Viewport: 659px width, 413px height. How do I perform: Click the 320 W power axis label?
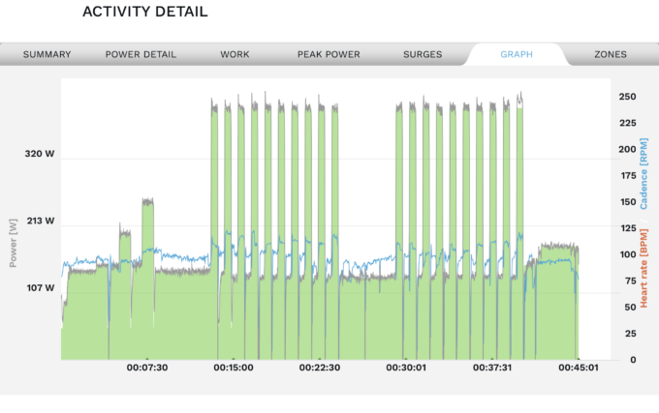point(40,154)
